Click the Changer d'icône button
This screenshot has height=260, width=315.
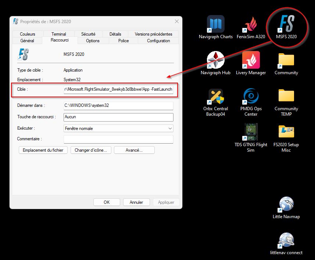click(91, 150)
